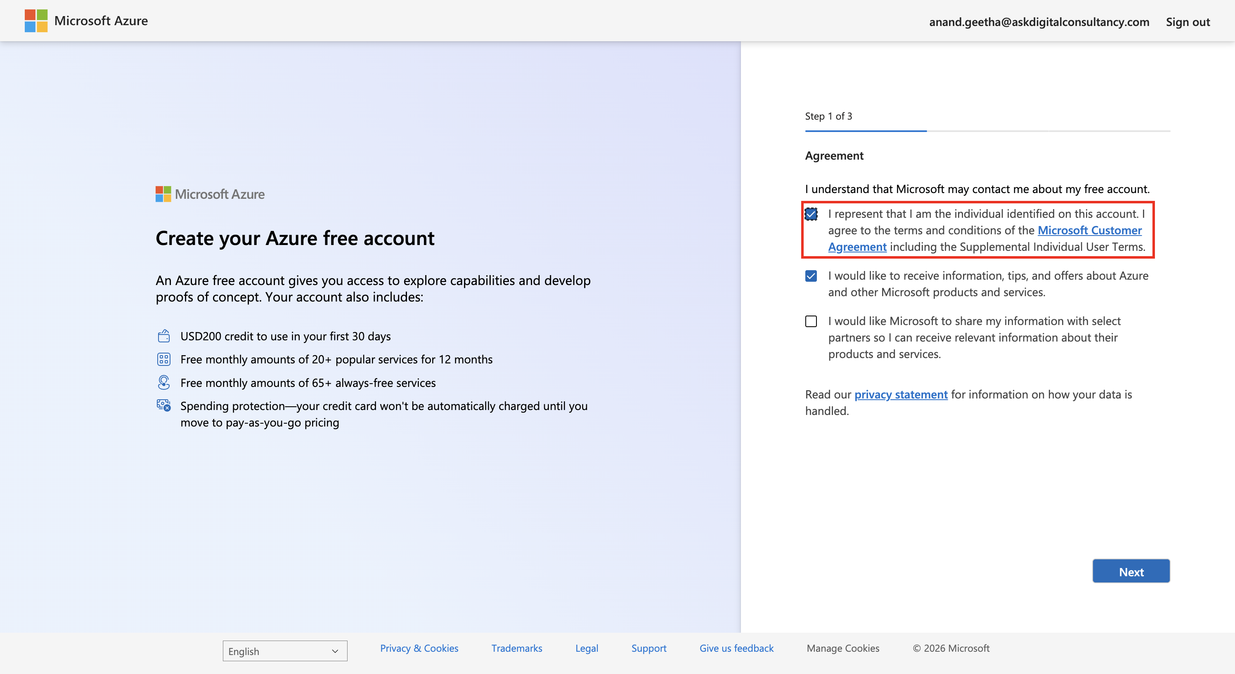Click Sign out in the header
Screen dimensions: 1235x674
pyautogui.click(x=1188, y=22)
